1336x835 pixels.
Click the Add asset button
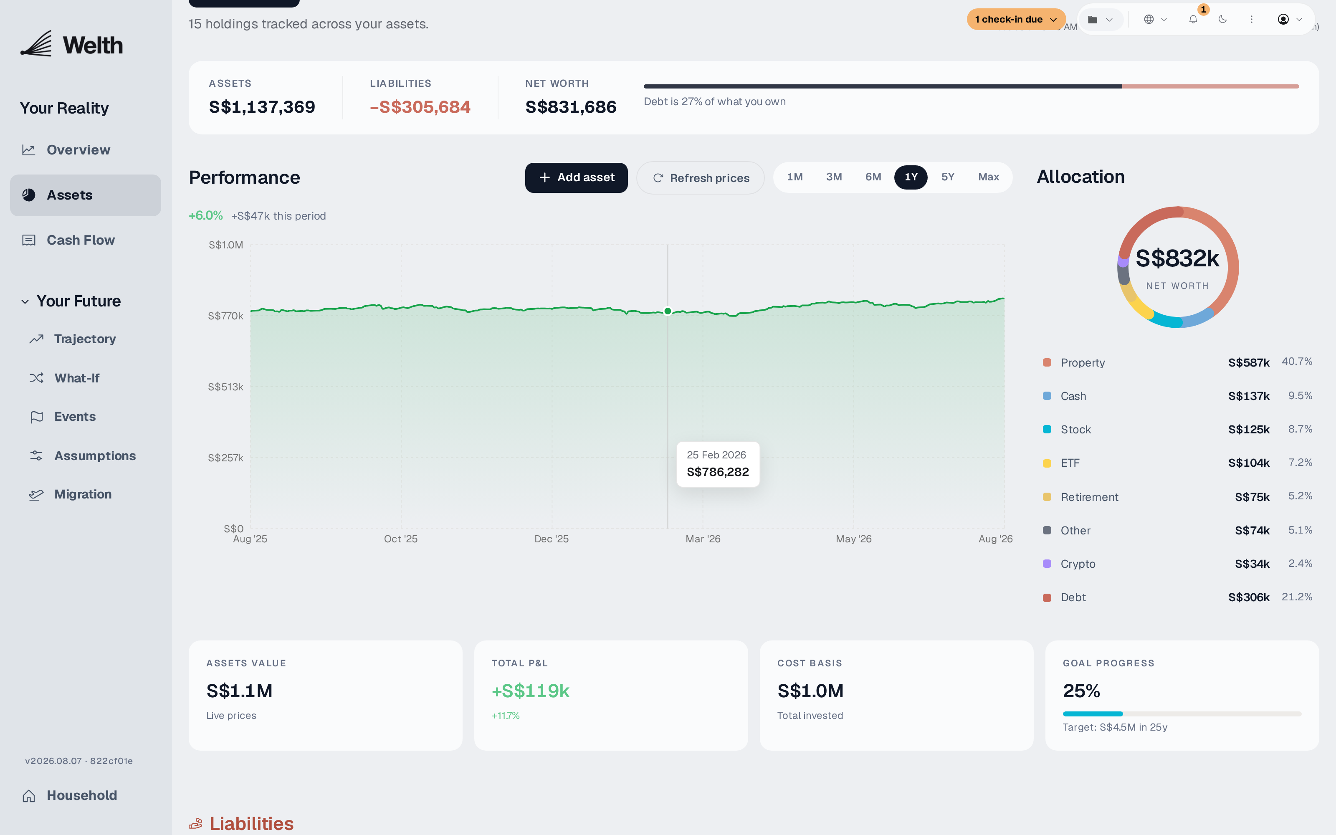576,178
